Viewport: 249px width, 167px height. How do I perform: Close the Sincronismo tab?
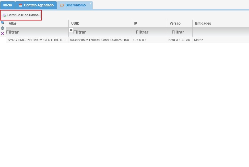pos(90,3)
